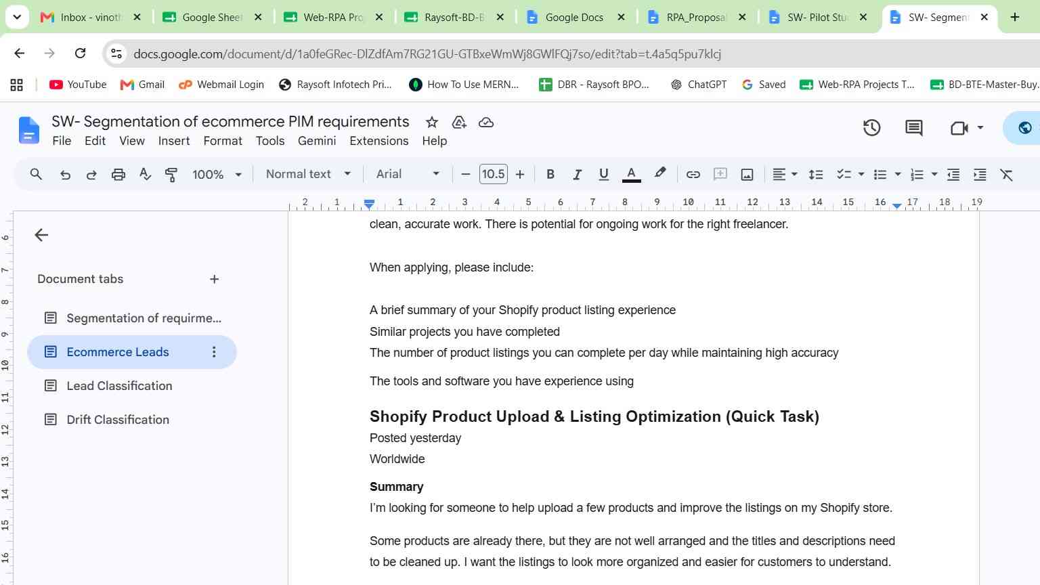Click the clear formatting icon
This screenshot has width=1040, height=585.
(x=1007, y=175)
